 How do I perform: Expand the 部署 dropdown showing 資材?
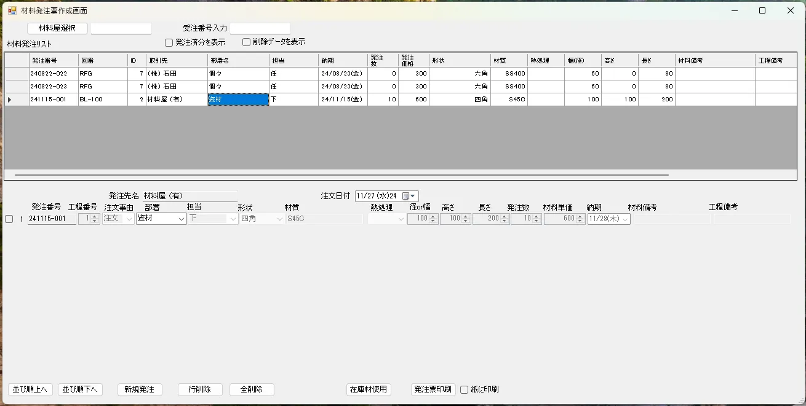coord(182,219)
